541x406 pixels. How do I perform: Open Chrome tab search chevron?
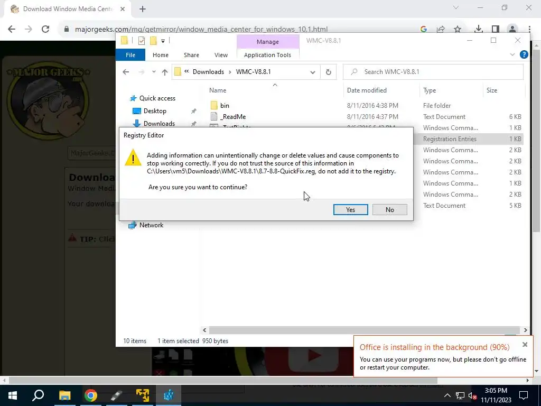coord(456,7)
